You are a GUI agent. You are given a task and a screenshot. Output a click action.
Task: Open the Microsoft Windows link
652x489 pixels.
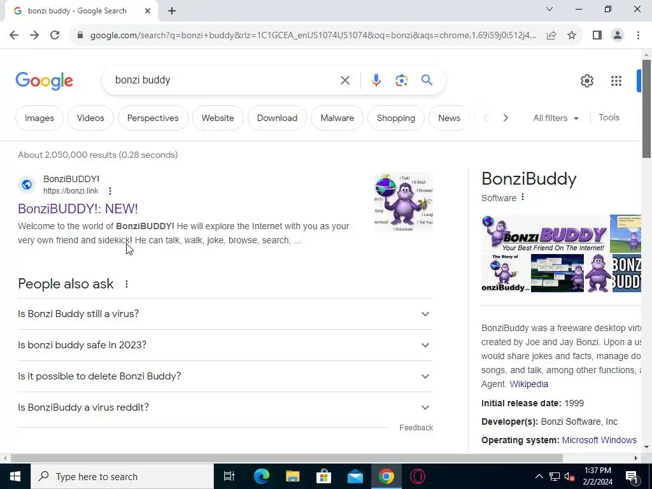tap(599, 440)
